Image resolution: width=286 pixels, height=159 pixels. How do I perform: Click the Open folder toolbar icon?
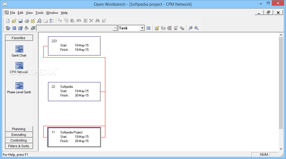[x=14, y=21]
